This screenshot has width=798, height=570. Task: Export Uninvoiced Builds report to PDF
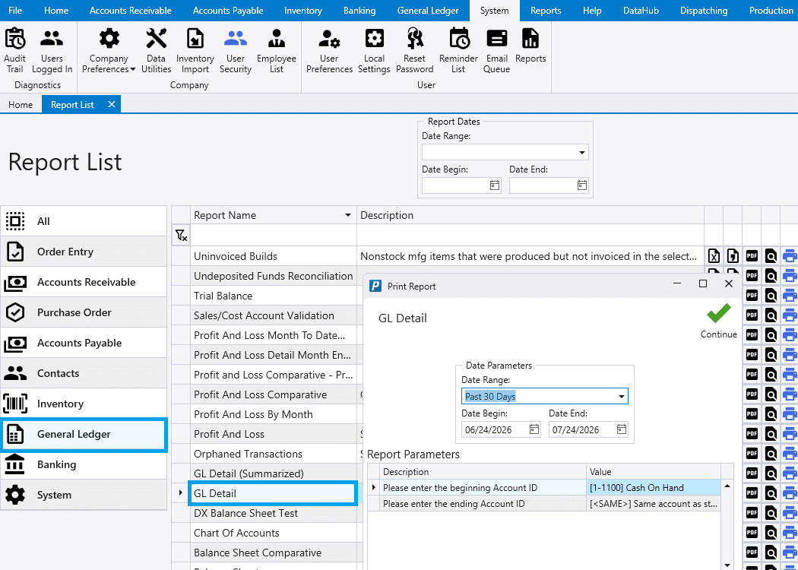[752, 256]
